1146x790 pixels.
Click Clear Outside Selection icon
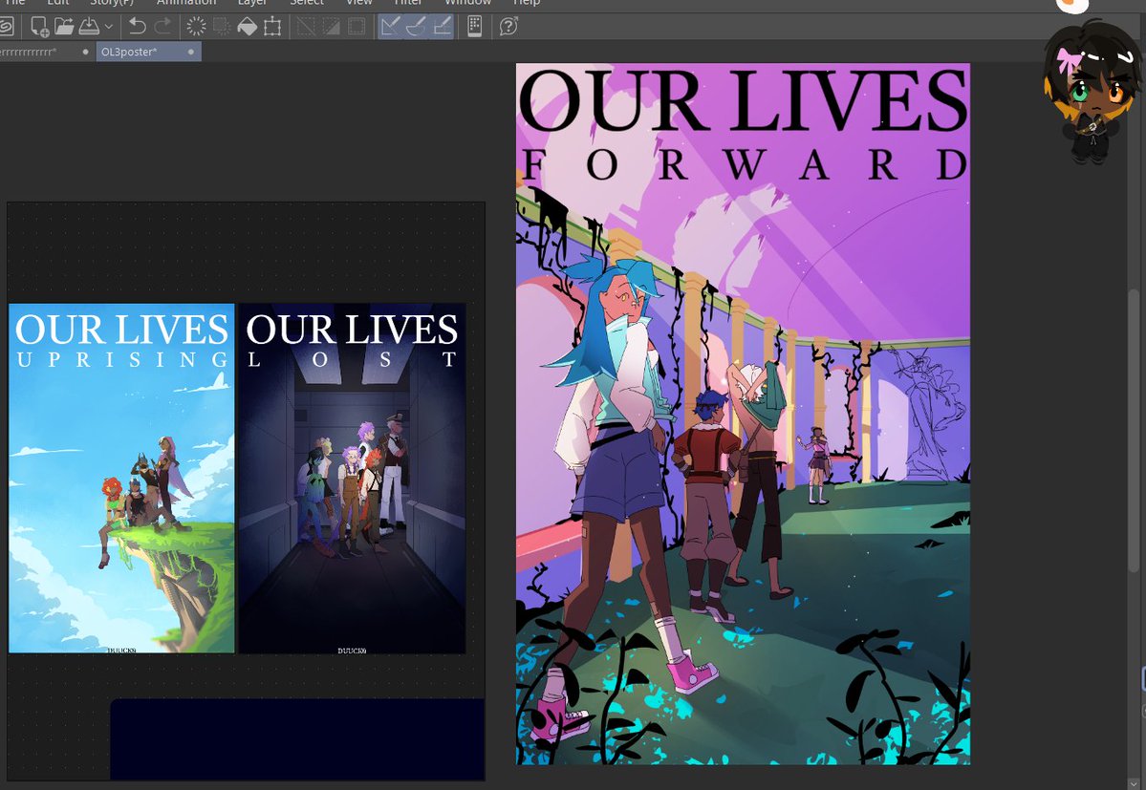222,27
